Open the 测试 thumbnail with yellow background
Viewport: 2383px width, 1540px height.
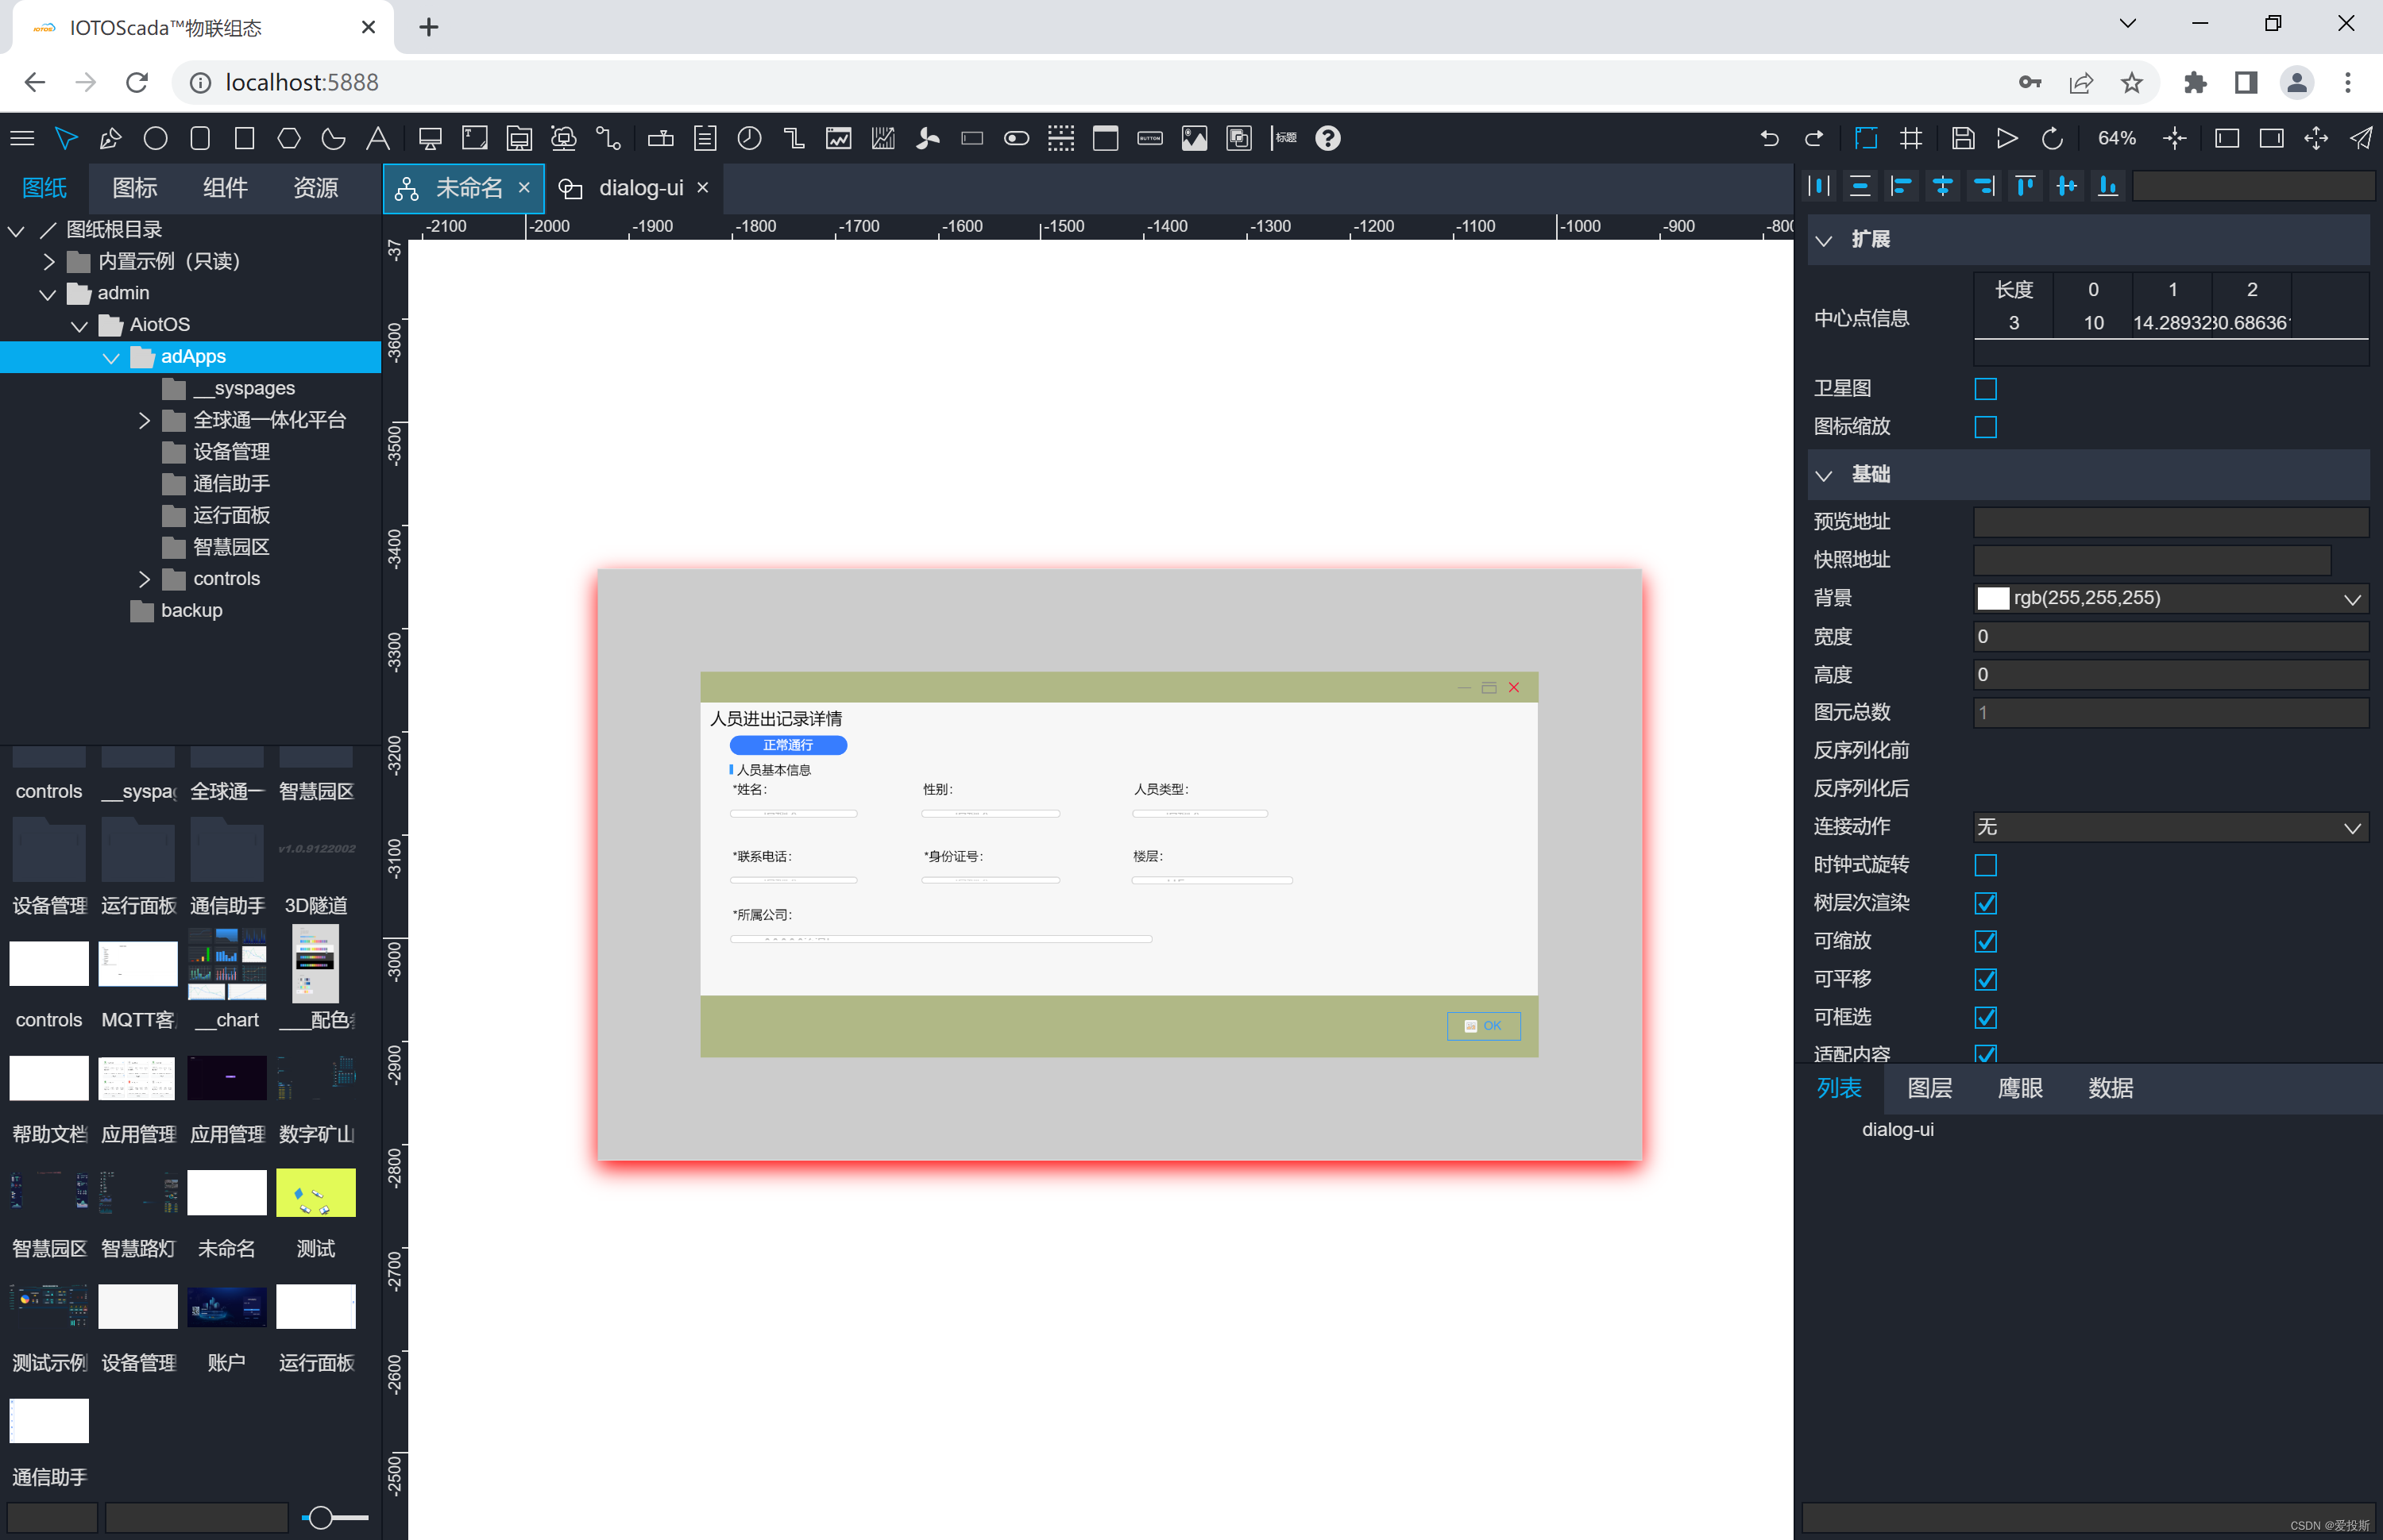coord(315,1193)
